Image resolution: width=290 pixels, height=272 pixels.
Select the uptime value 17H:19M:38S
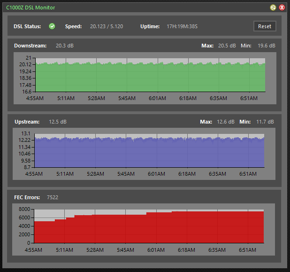182,26
